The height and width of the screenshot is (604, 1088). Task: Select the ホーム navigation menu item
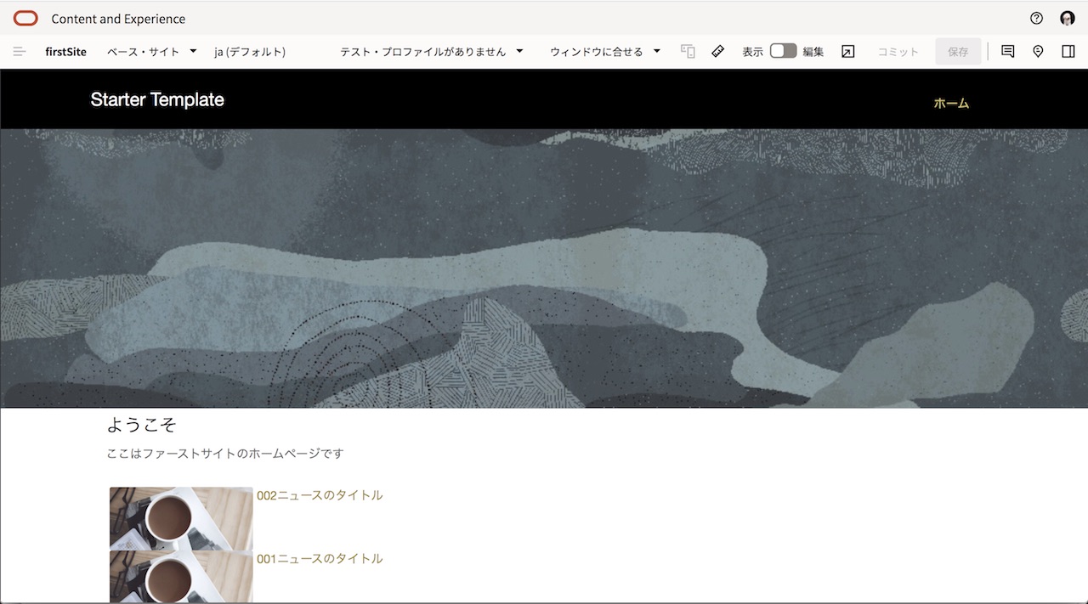coord(951,104)
